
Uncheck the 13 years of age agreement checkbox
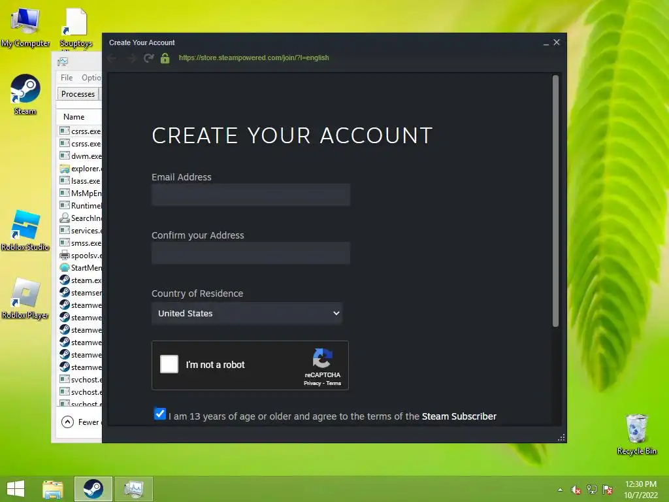(x=160, y=414)
